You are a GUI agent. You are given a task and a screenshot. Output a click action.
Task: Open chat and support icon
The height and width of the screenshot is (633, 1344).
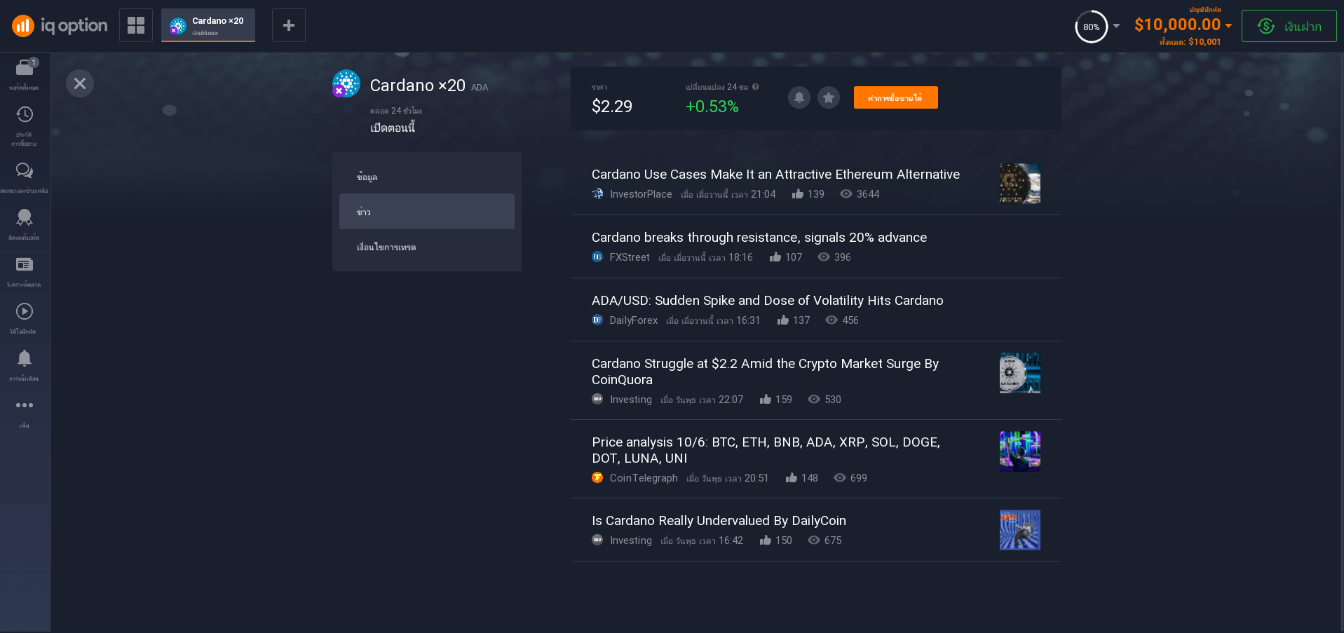(x=25, y=171)
